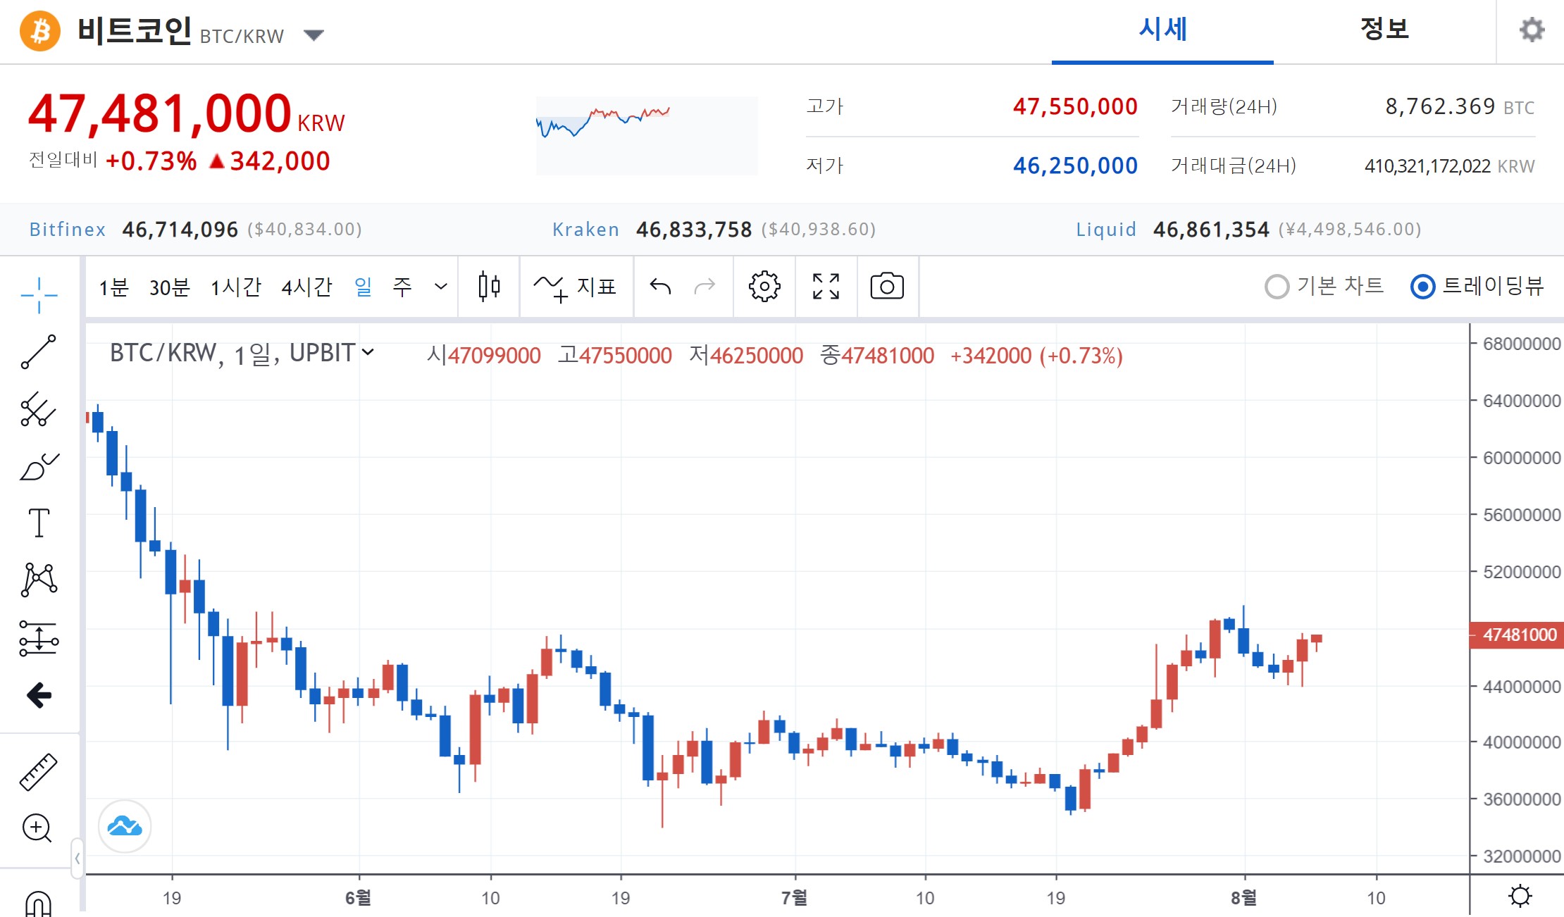Expand more time interval options chevron
Image resolution: width=1564 pixels, height=917 pixels.
tap(441, 287)
